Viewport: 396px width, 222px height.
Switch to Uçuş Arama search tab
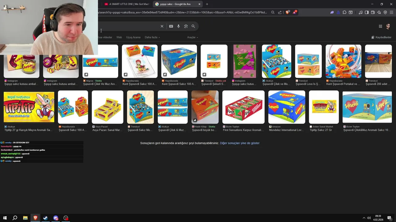133,37
